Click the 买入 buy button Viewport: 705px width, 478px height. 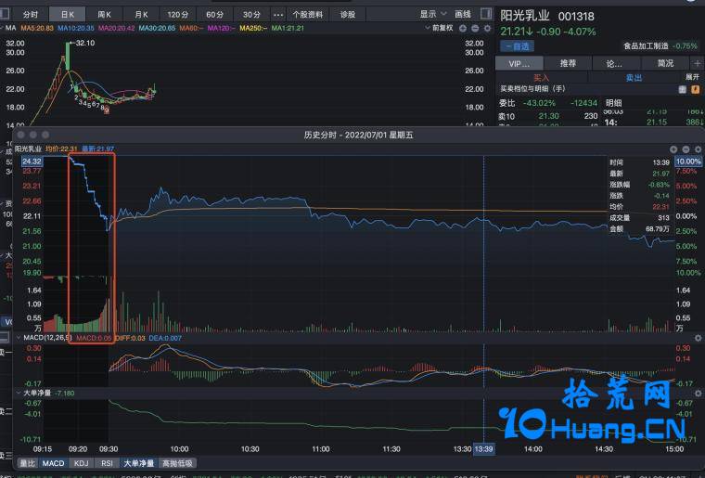point(542,78)
